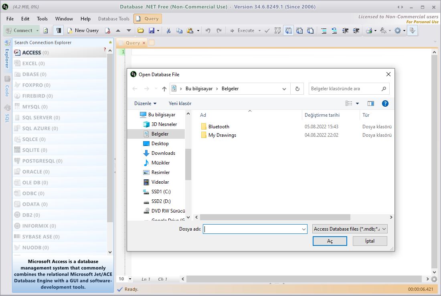Open the save options dropdown arrow
Image resolution: width=441 pixels, height=296 pixels.
[x=158, y=30]
